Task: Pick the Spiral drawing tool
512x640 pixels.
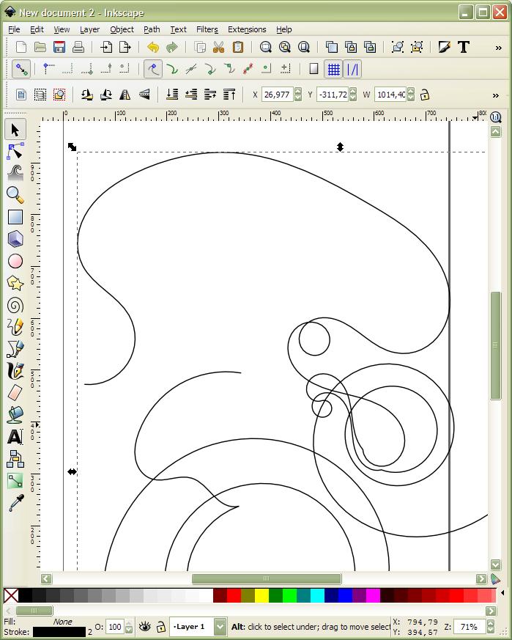Action: point(15,305)
